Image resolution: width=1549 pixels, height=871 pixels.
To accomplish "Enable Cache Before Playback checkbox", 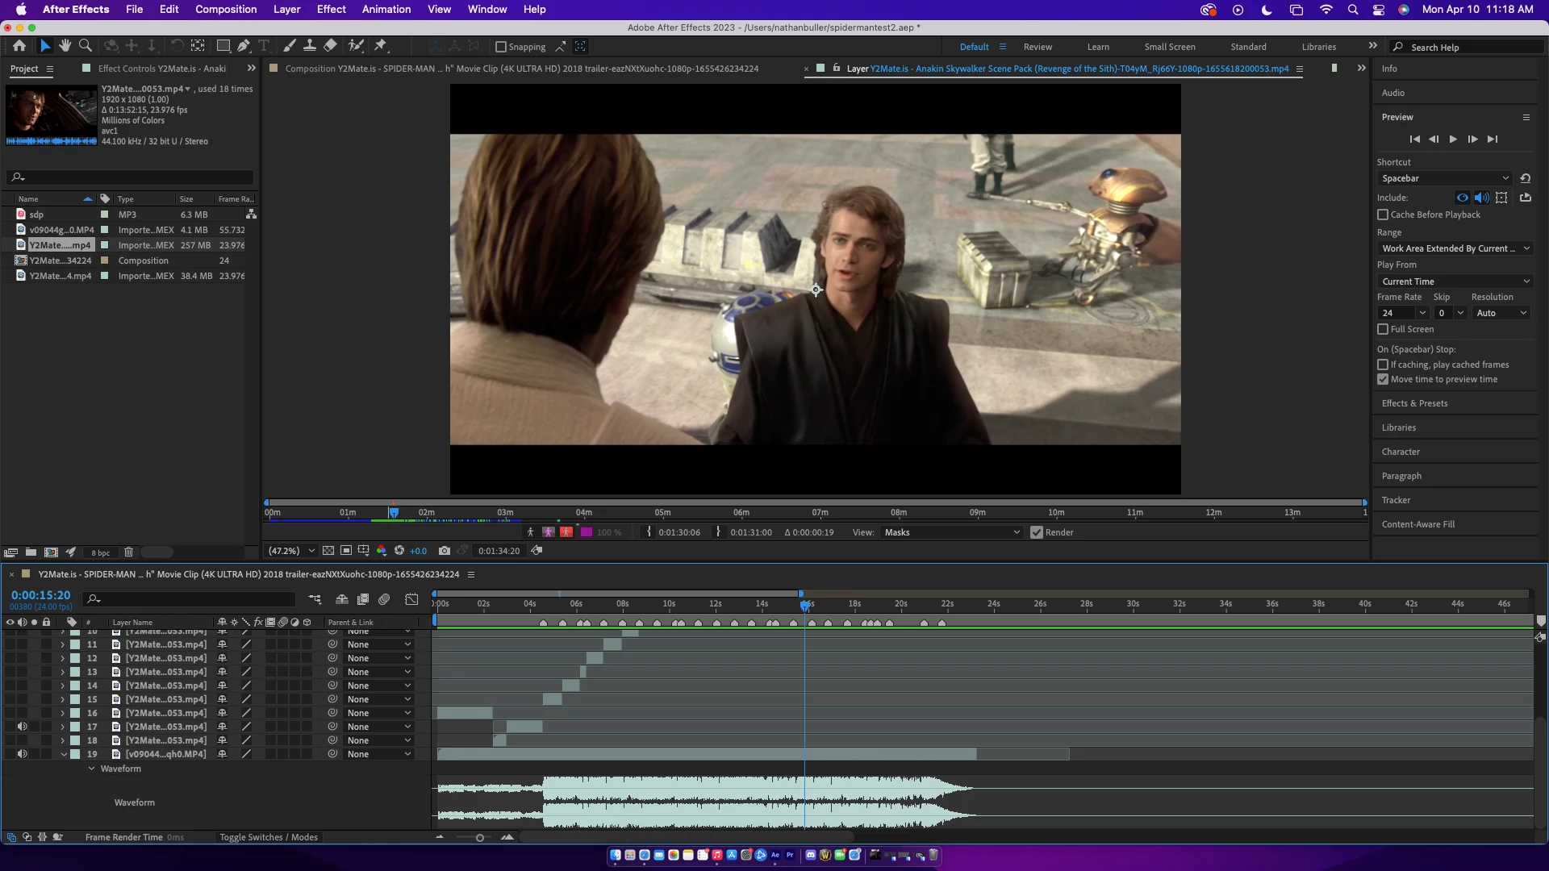I will tap(1383, 215).
